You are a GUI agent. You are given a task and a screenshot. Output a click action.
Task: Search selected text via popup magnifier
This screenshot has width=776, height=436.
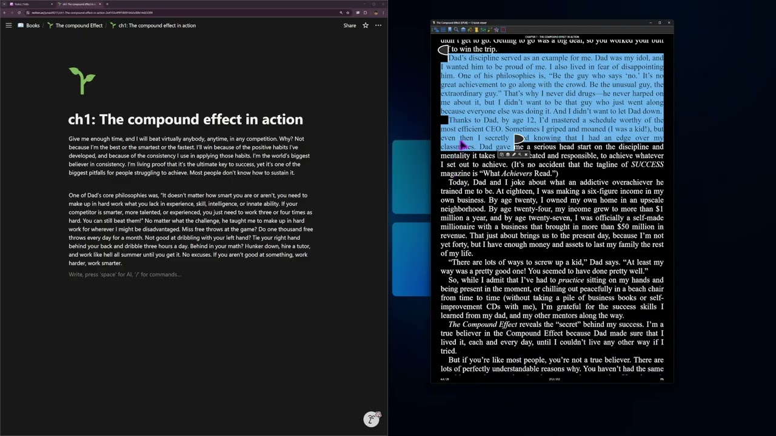[520, 154]
